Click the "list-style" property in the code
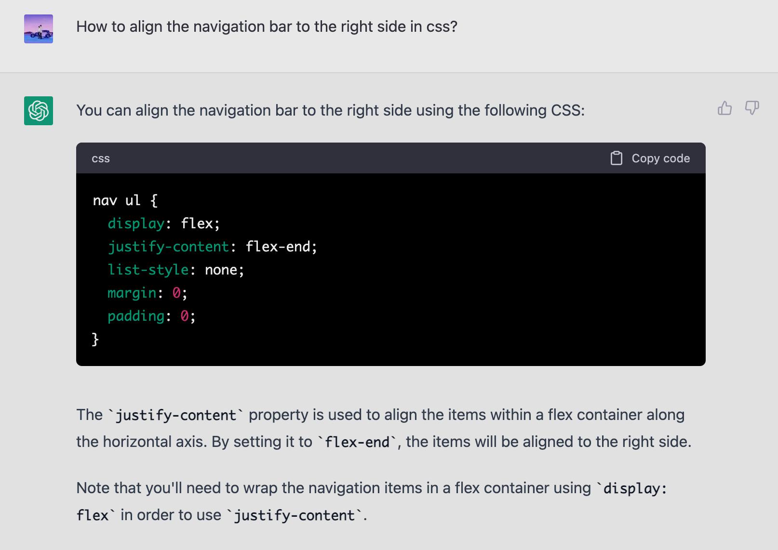Screen dimensions: 778x550 click(148, 270)
